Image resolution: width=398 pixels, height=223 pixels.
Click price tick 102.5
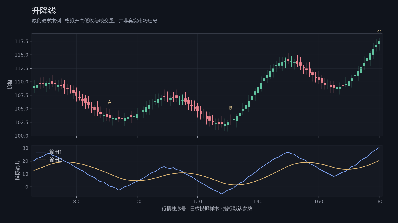pyautogui.click(x=22, y=122)
